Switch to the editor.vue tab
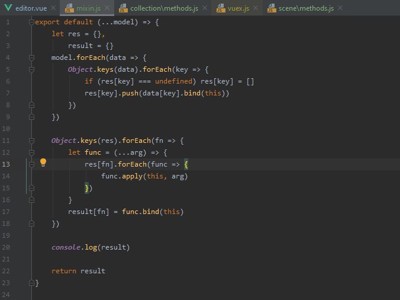The width and height of the screenshot is (400, 300). pos(31,8)
